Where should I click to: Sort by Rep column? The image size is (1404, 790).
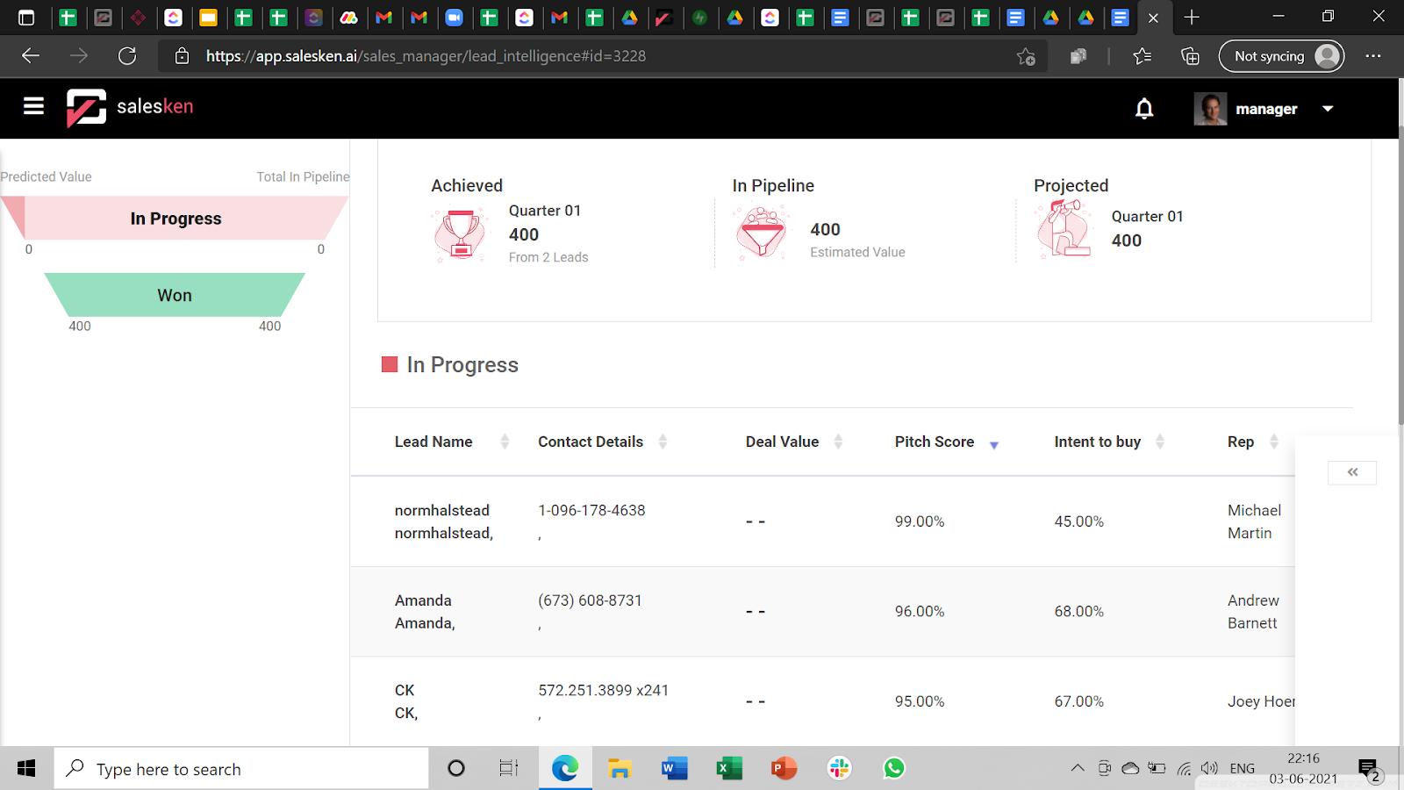click(x=1274, y=442)
